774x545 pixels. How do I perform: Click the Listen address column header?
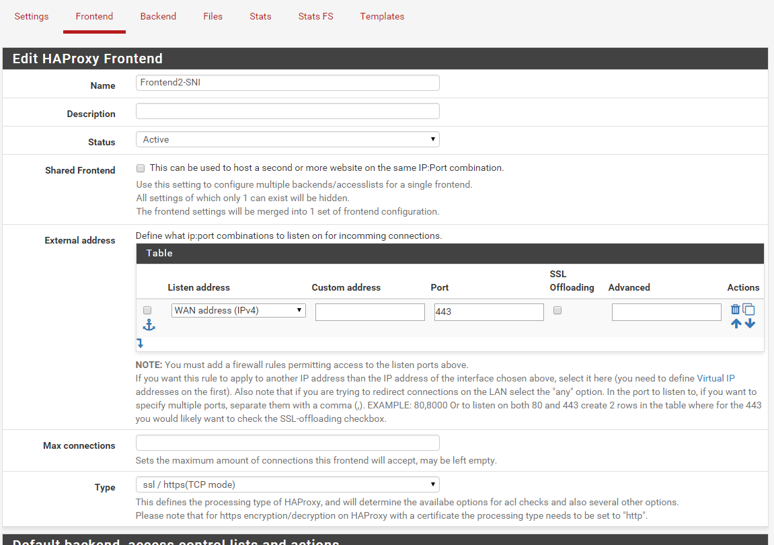pyautogui.click(x=199, y=287)
